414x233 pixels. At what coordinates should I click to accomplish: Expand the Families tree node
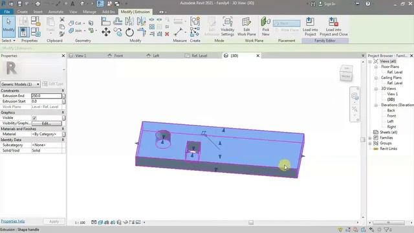pyautogui.click(x=370, y=138)
